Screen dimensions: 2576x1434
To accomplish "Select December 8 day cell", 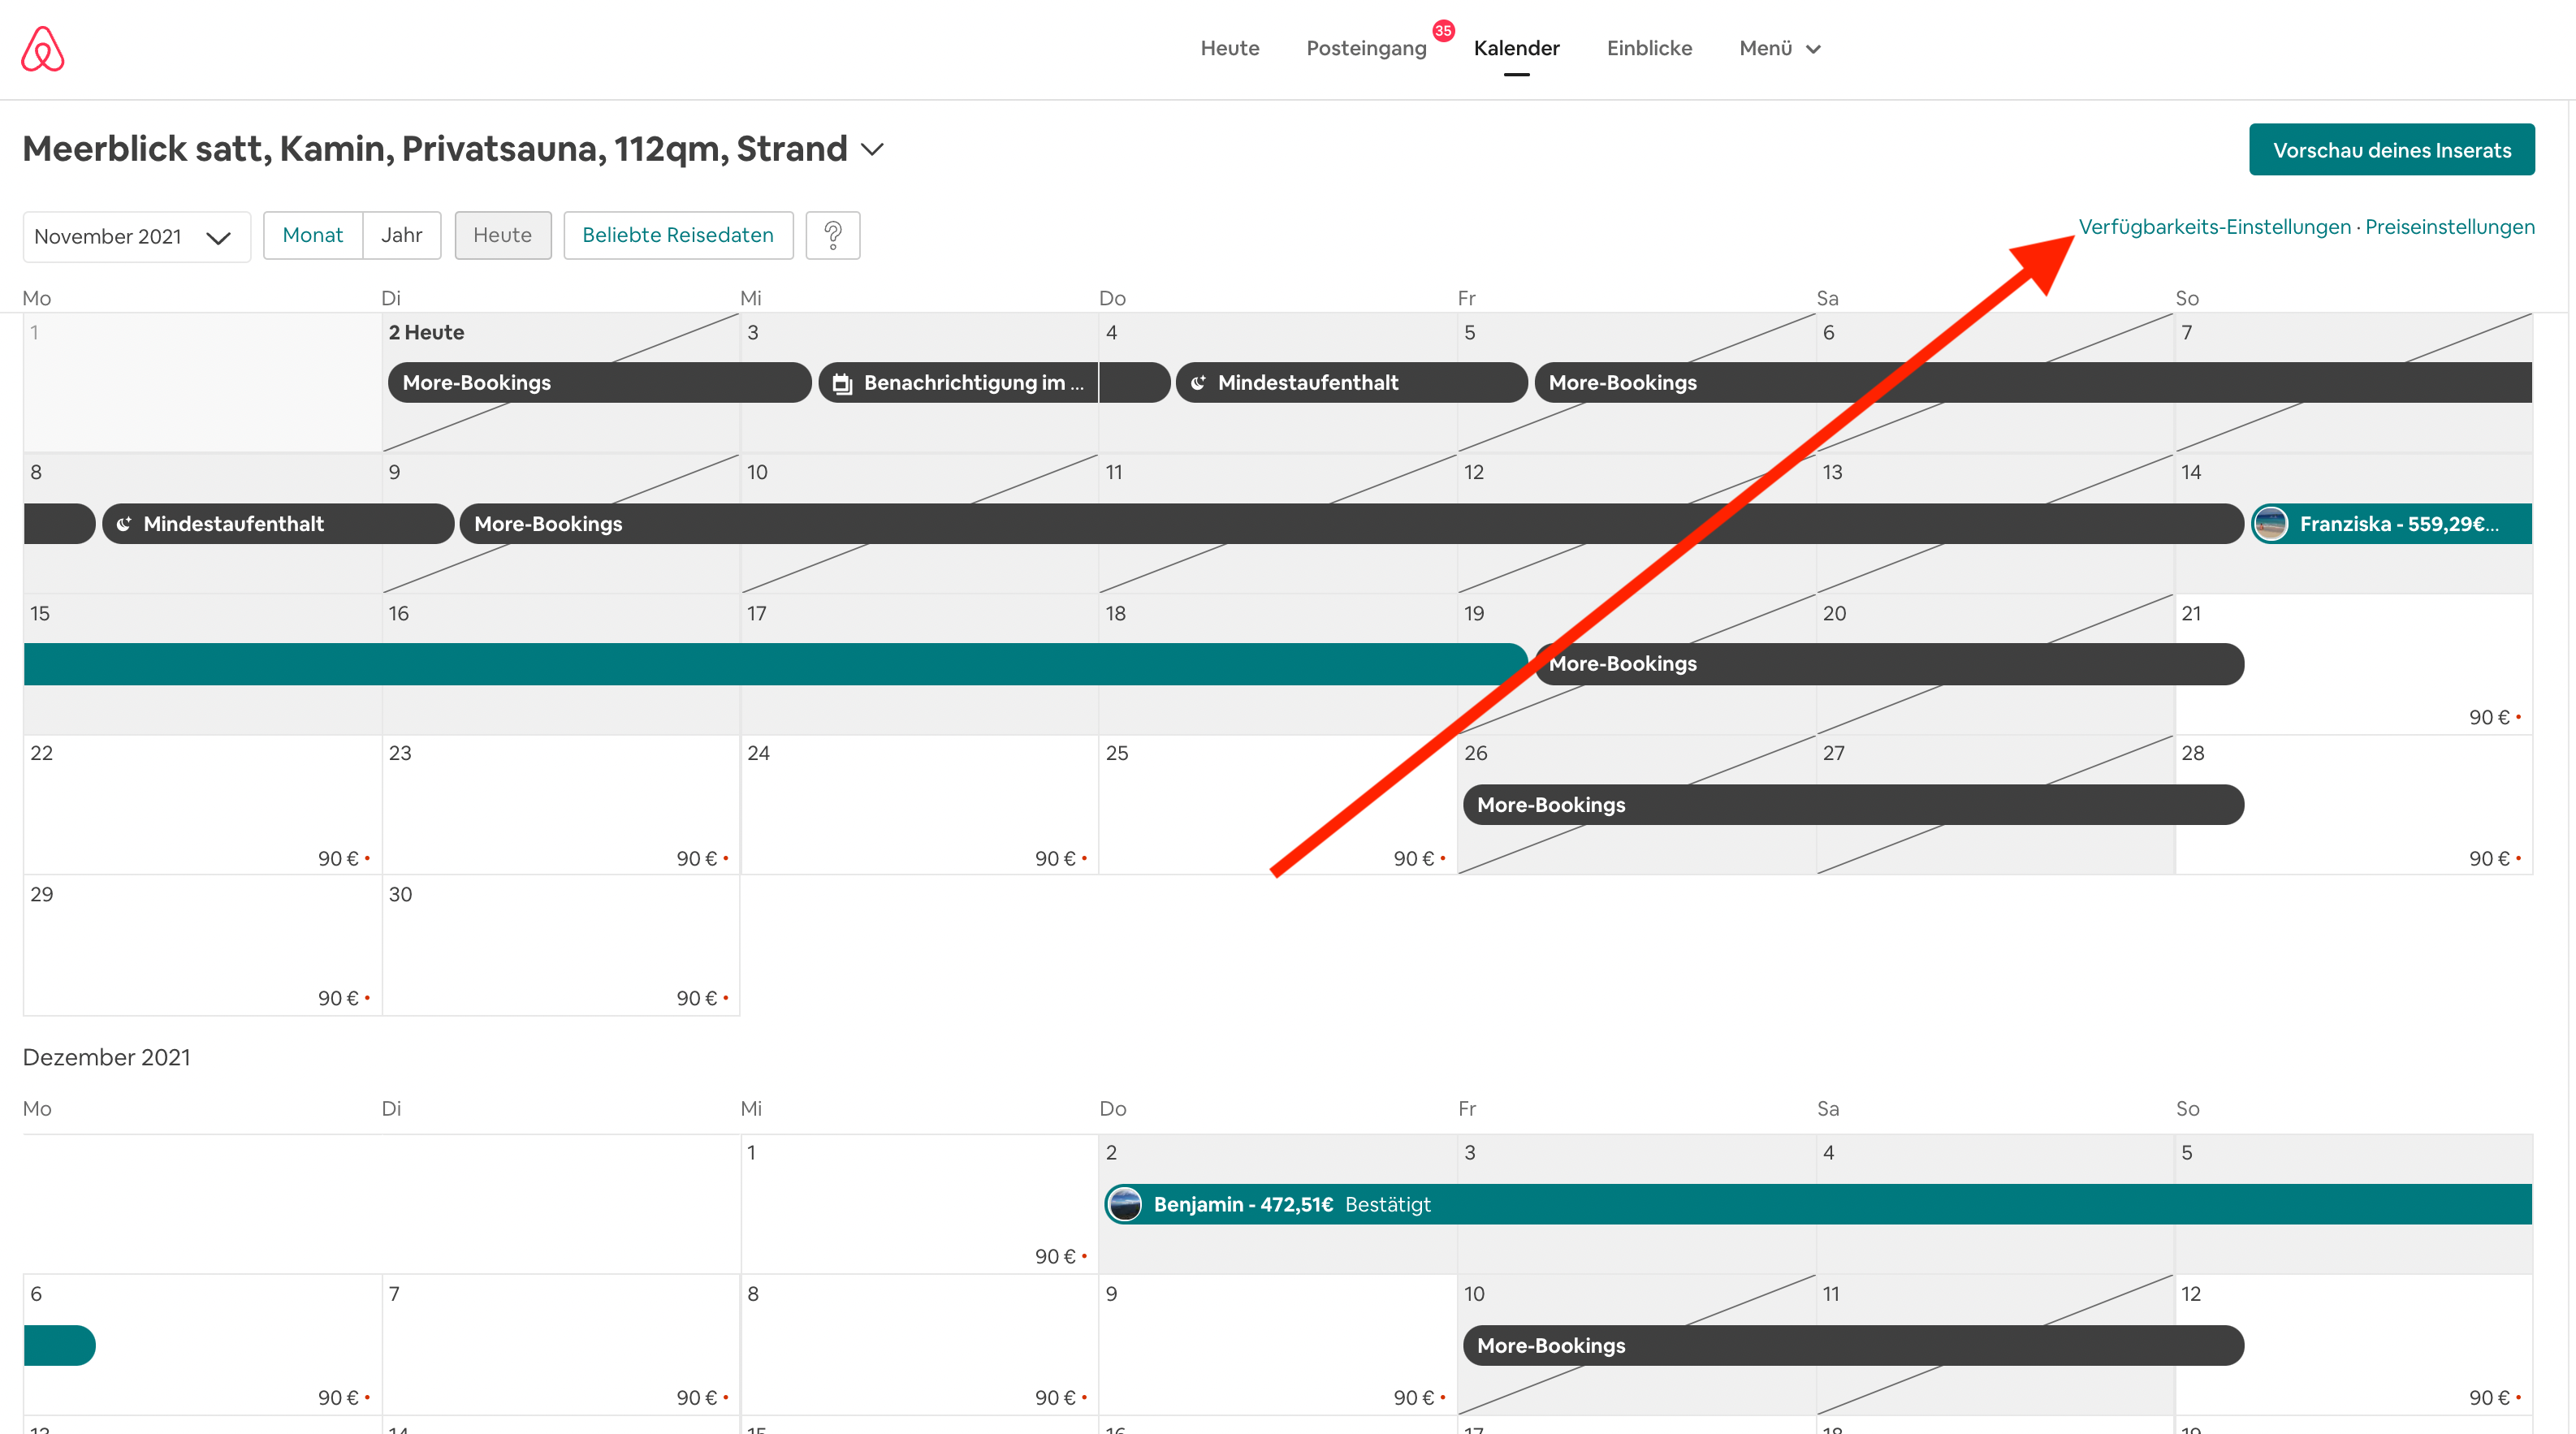I will coord(920,1345).
